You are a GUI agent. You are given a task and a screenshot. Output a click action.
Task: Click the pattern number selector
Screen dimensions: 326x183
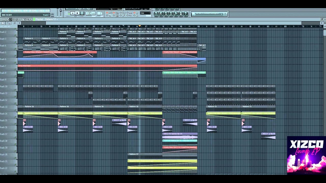pos(100,13)
